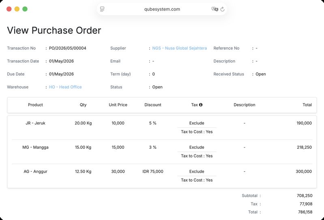
Task: Click the Description column header
Action: click(245, 105)
